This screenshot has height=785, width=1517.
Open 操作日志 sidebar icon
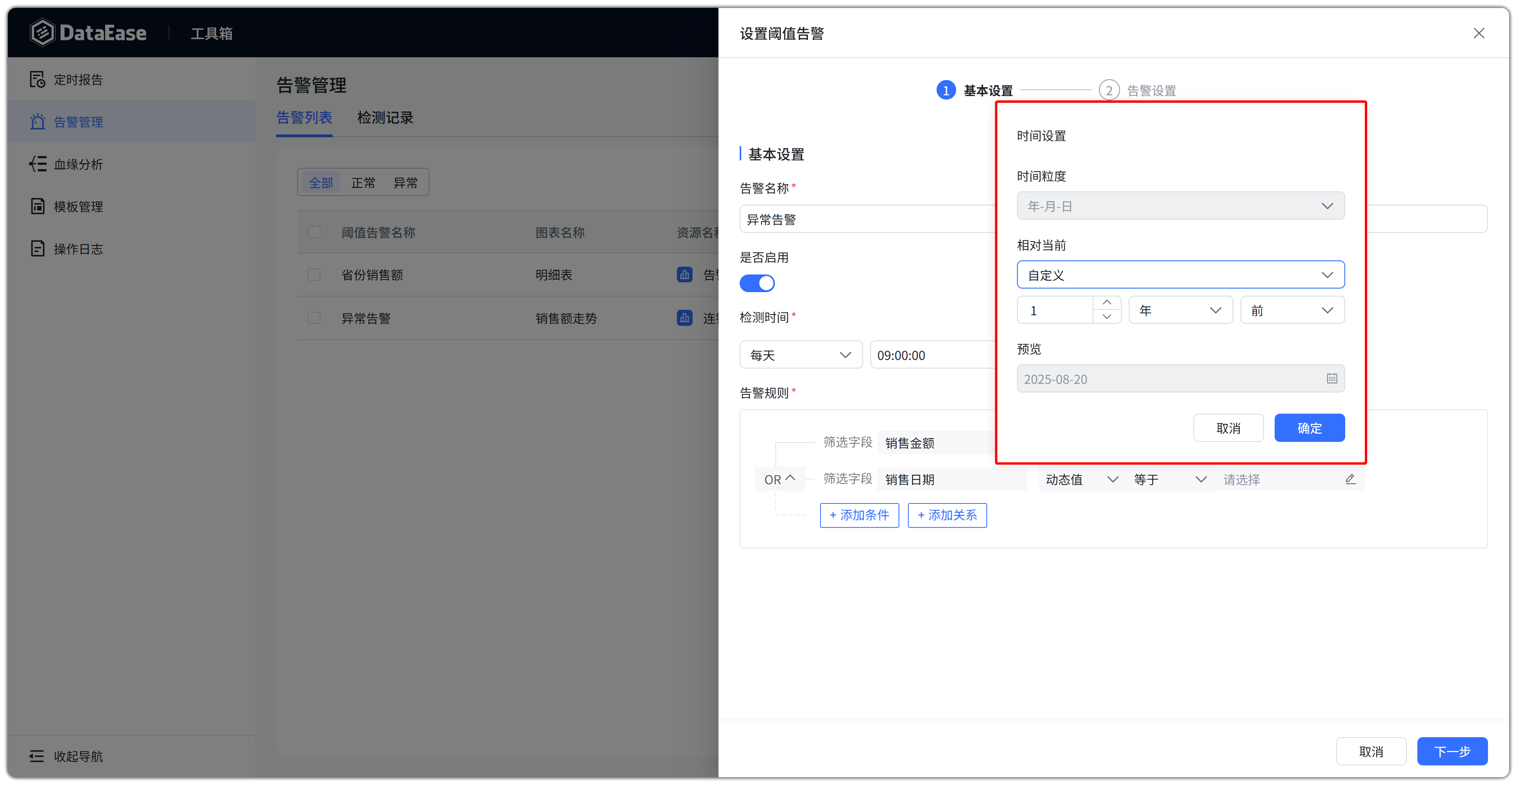(38, 249)
